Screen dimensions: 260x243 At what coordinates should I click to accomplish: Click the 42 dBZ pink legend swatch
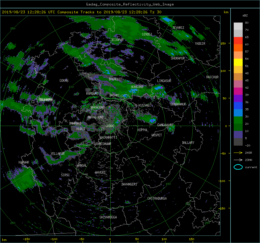pyautogui.click(x=238, y=84)
